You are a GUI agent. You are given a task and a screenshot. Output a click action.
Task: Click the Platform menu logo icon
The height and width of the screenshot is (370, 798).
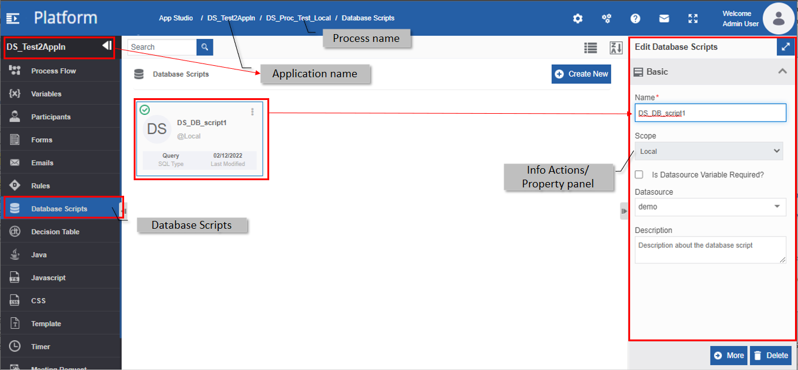(x=13, y=18)
